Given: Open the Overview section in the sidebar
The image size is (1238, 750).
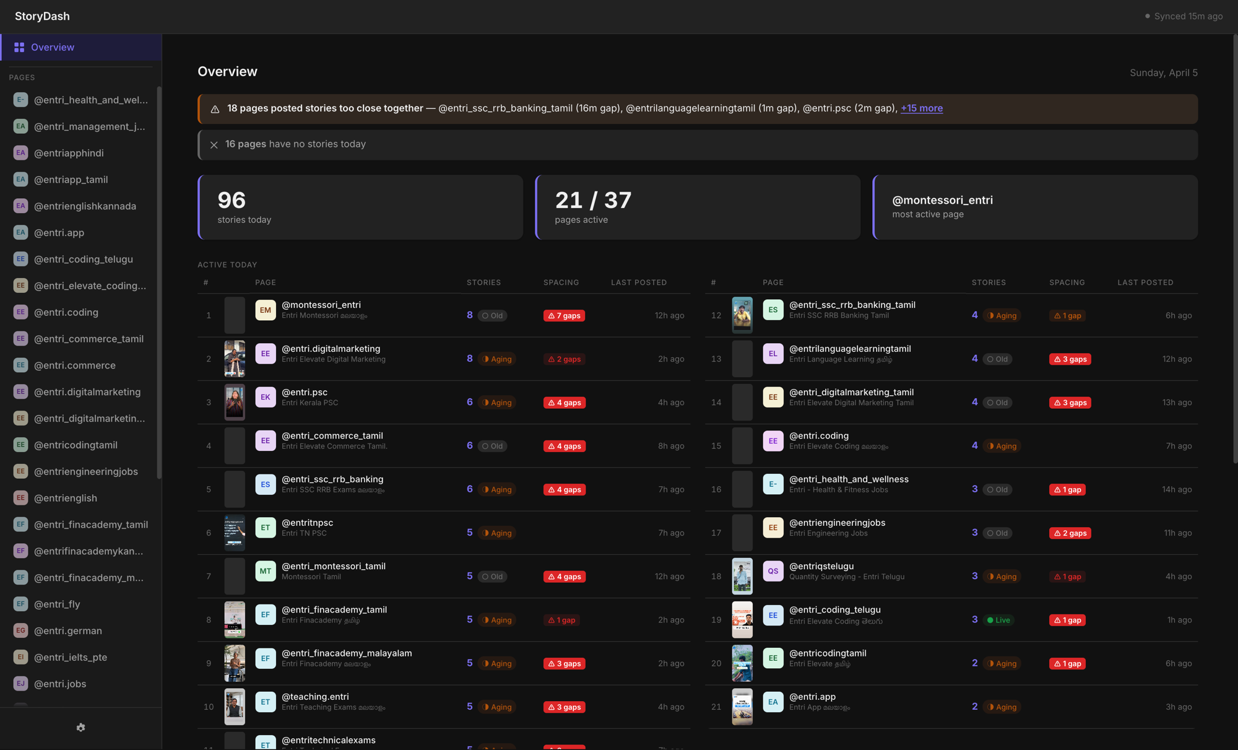Looking at the screenshot, I should click(x=52, y=47).
